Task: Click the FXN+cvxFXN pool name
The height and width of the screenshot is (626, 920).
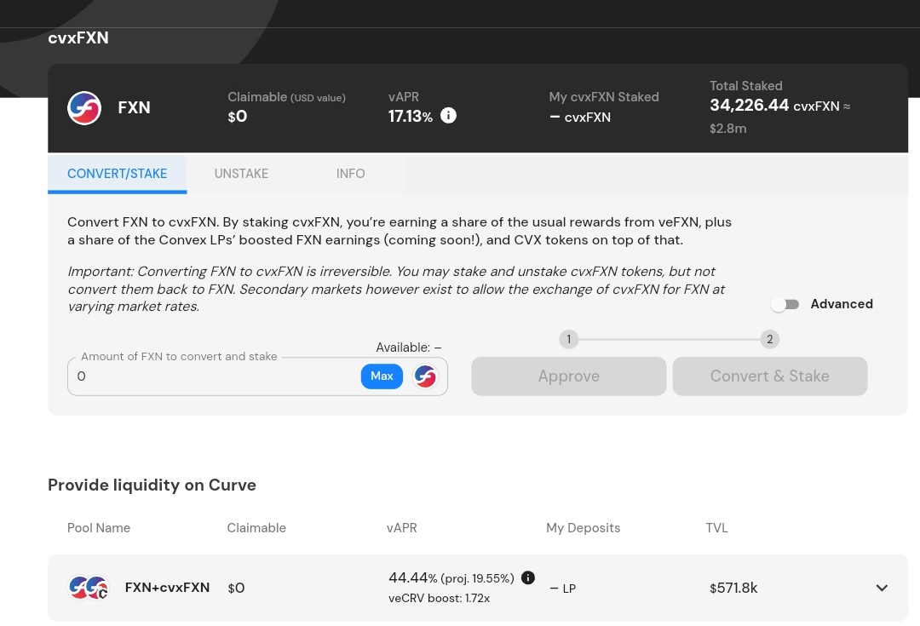Action: pyautogui.click(x=167, y=588)
